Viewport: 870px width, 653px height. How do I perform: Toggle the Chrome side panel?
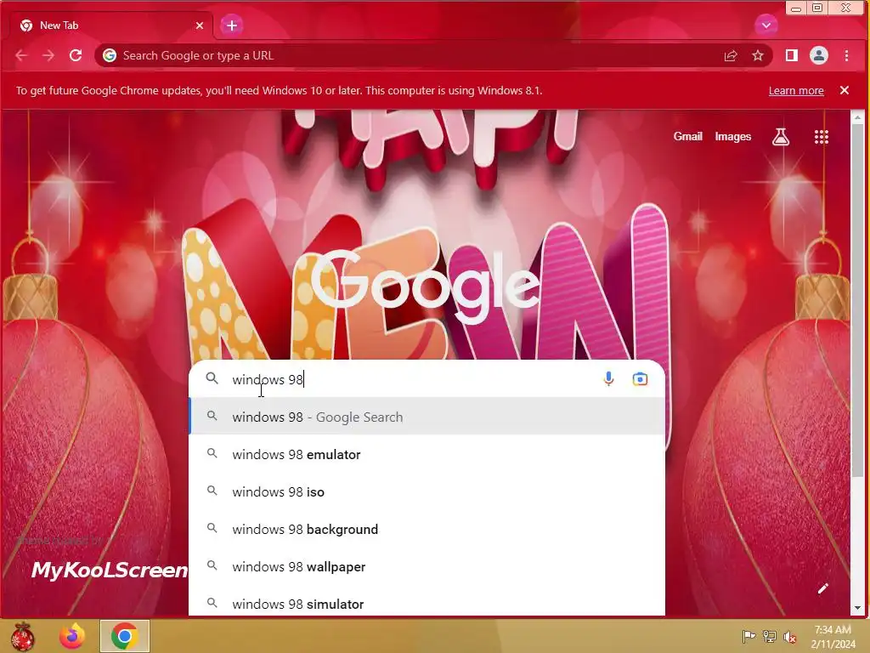click(792, 55)
